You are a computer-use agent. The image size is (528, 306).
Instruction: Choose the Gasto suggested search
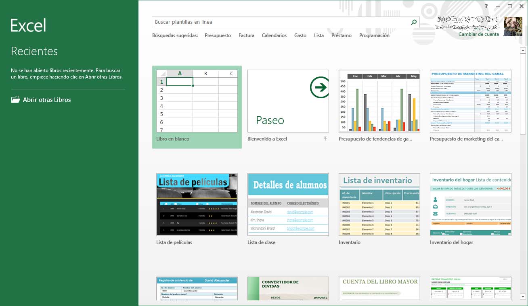click(x=300, y=35)
